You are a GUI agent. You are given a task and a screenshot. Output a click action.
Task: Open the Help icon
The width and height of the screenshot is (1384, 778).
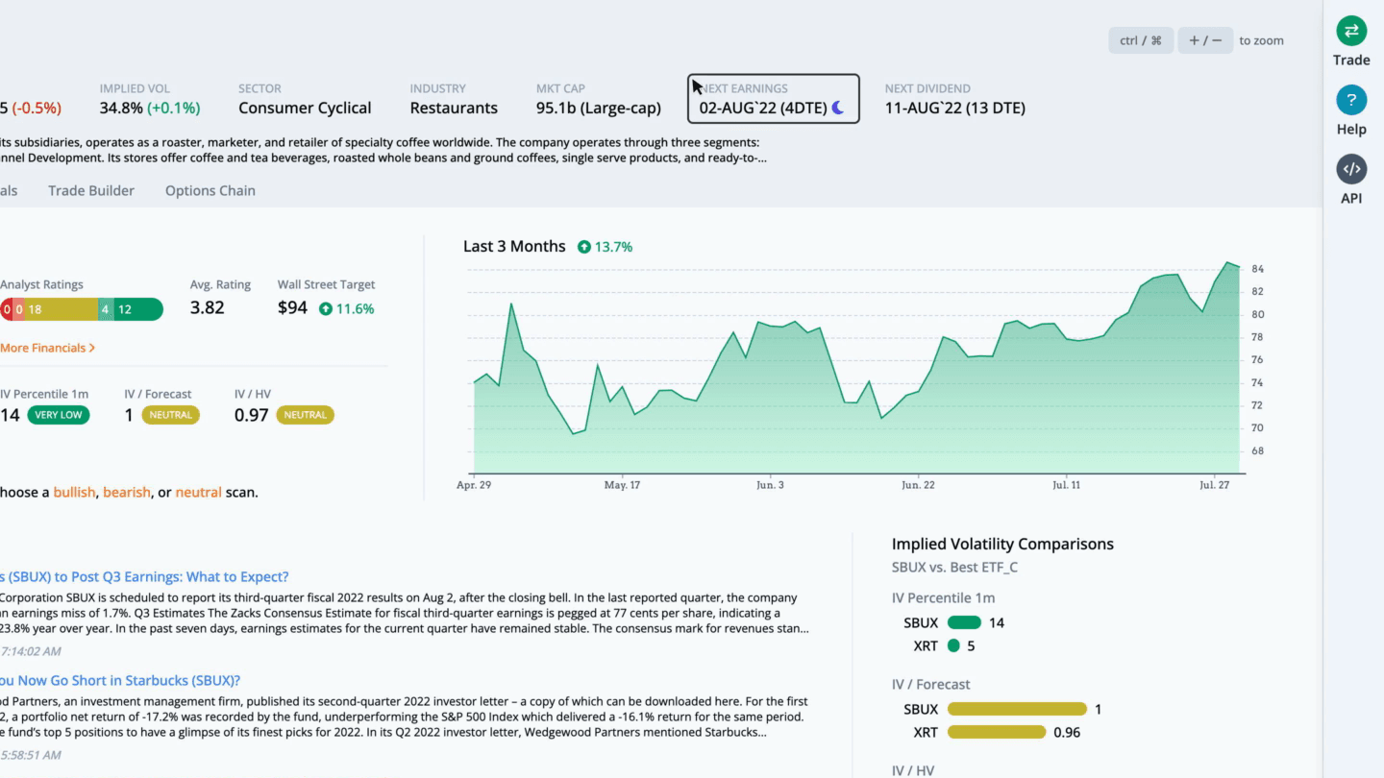coord(1351,100)
